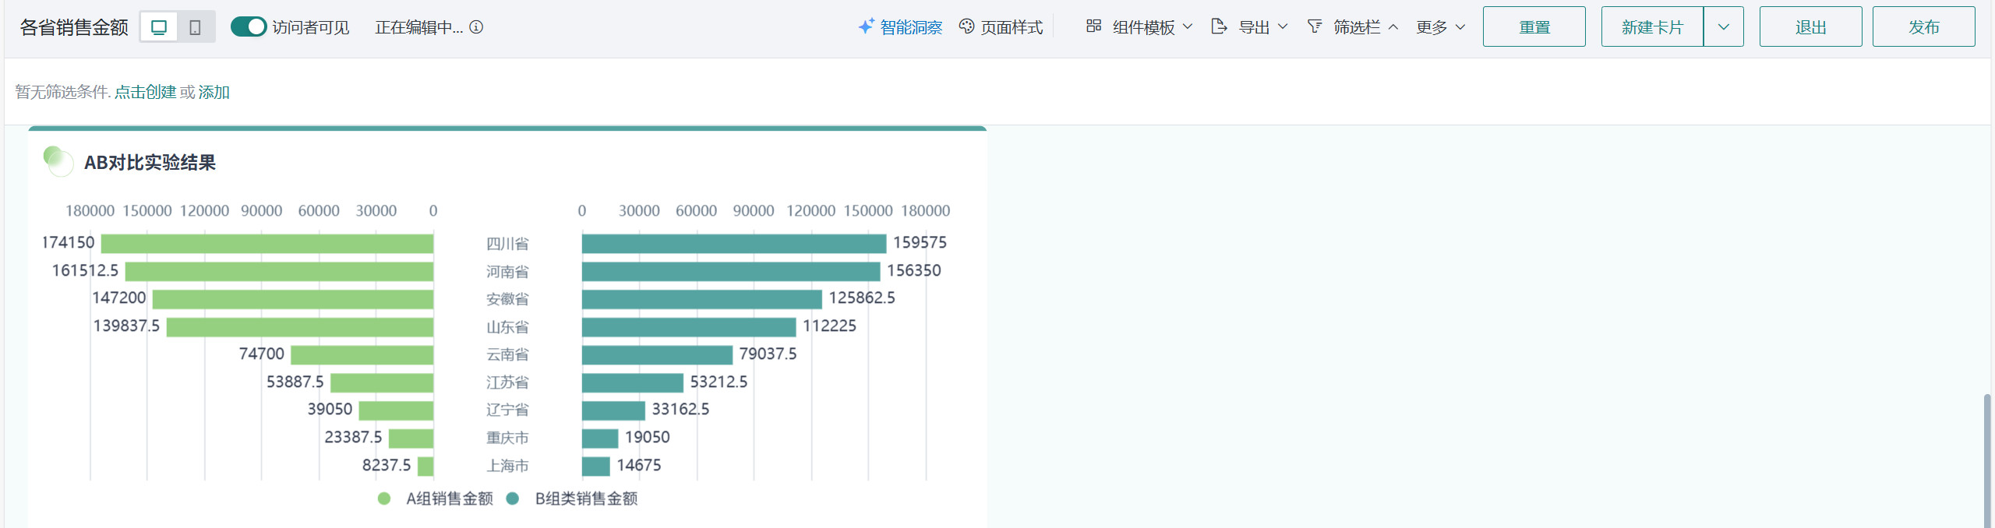This screenshot has height=528, width=1995.
Task: Click the 组件模板 grid icon
Action: pos(1093,26)
